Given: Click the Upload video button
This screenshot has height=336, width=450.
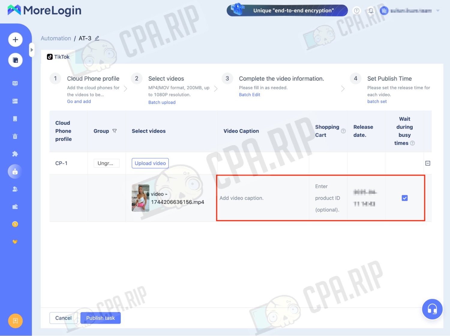Looking at the screenshot, I should pyautogui.click(x=150, y=163).
